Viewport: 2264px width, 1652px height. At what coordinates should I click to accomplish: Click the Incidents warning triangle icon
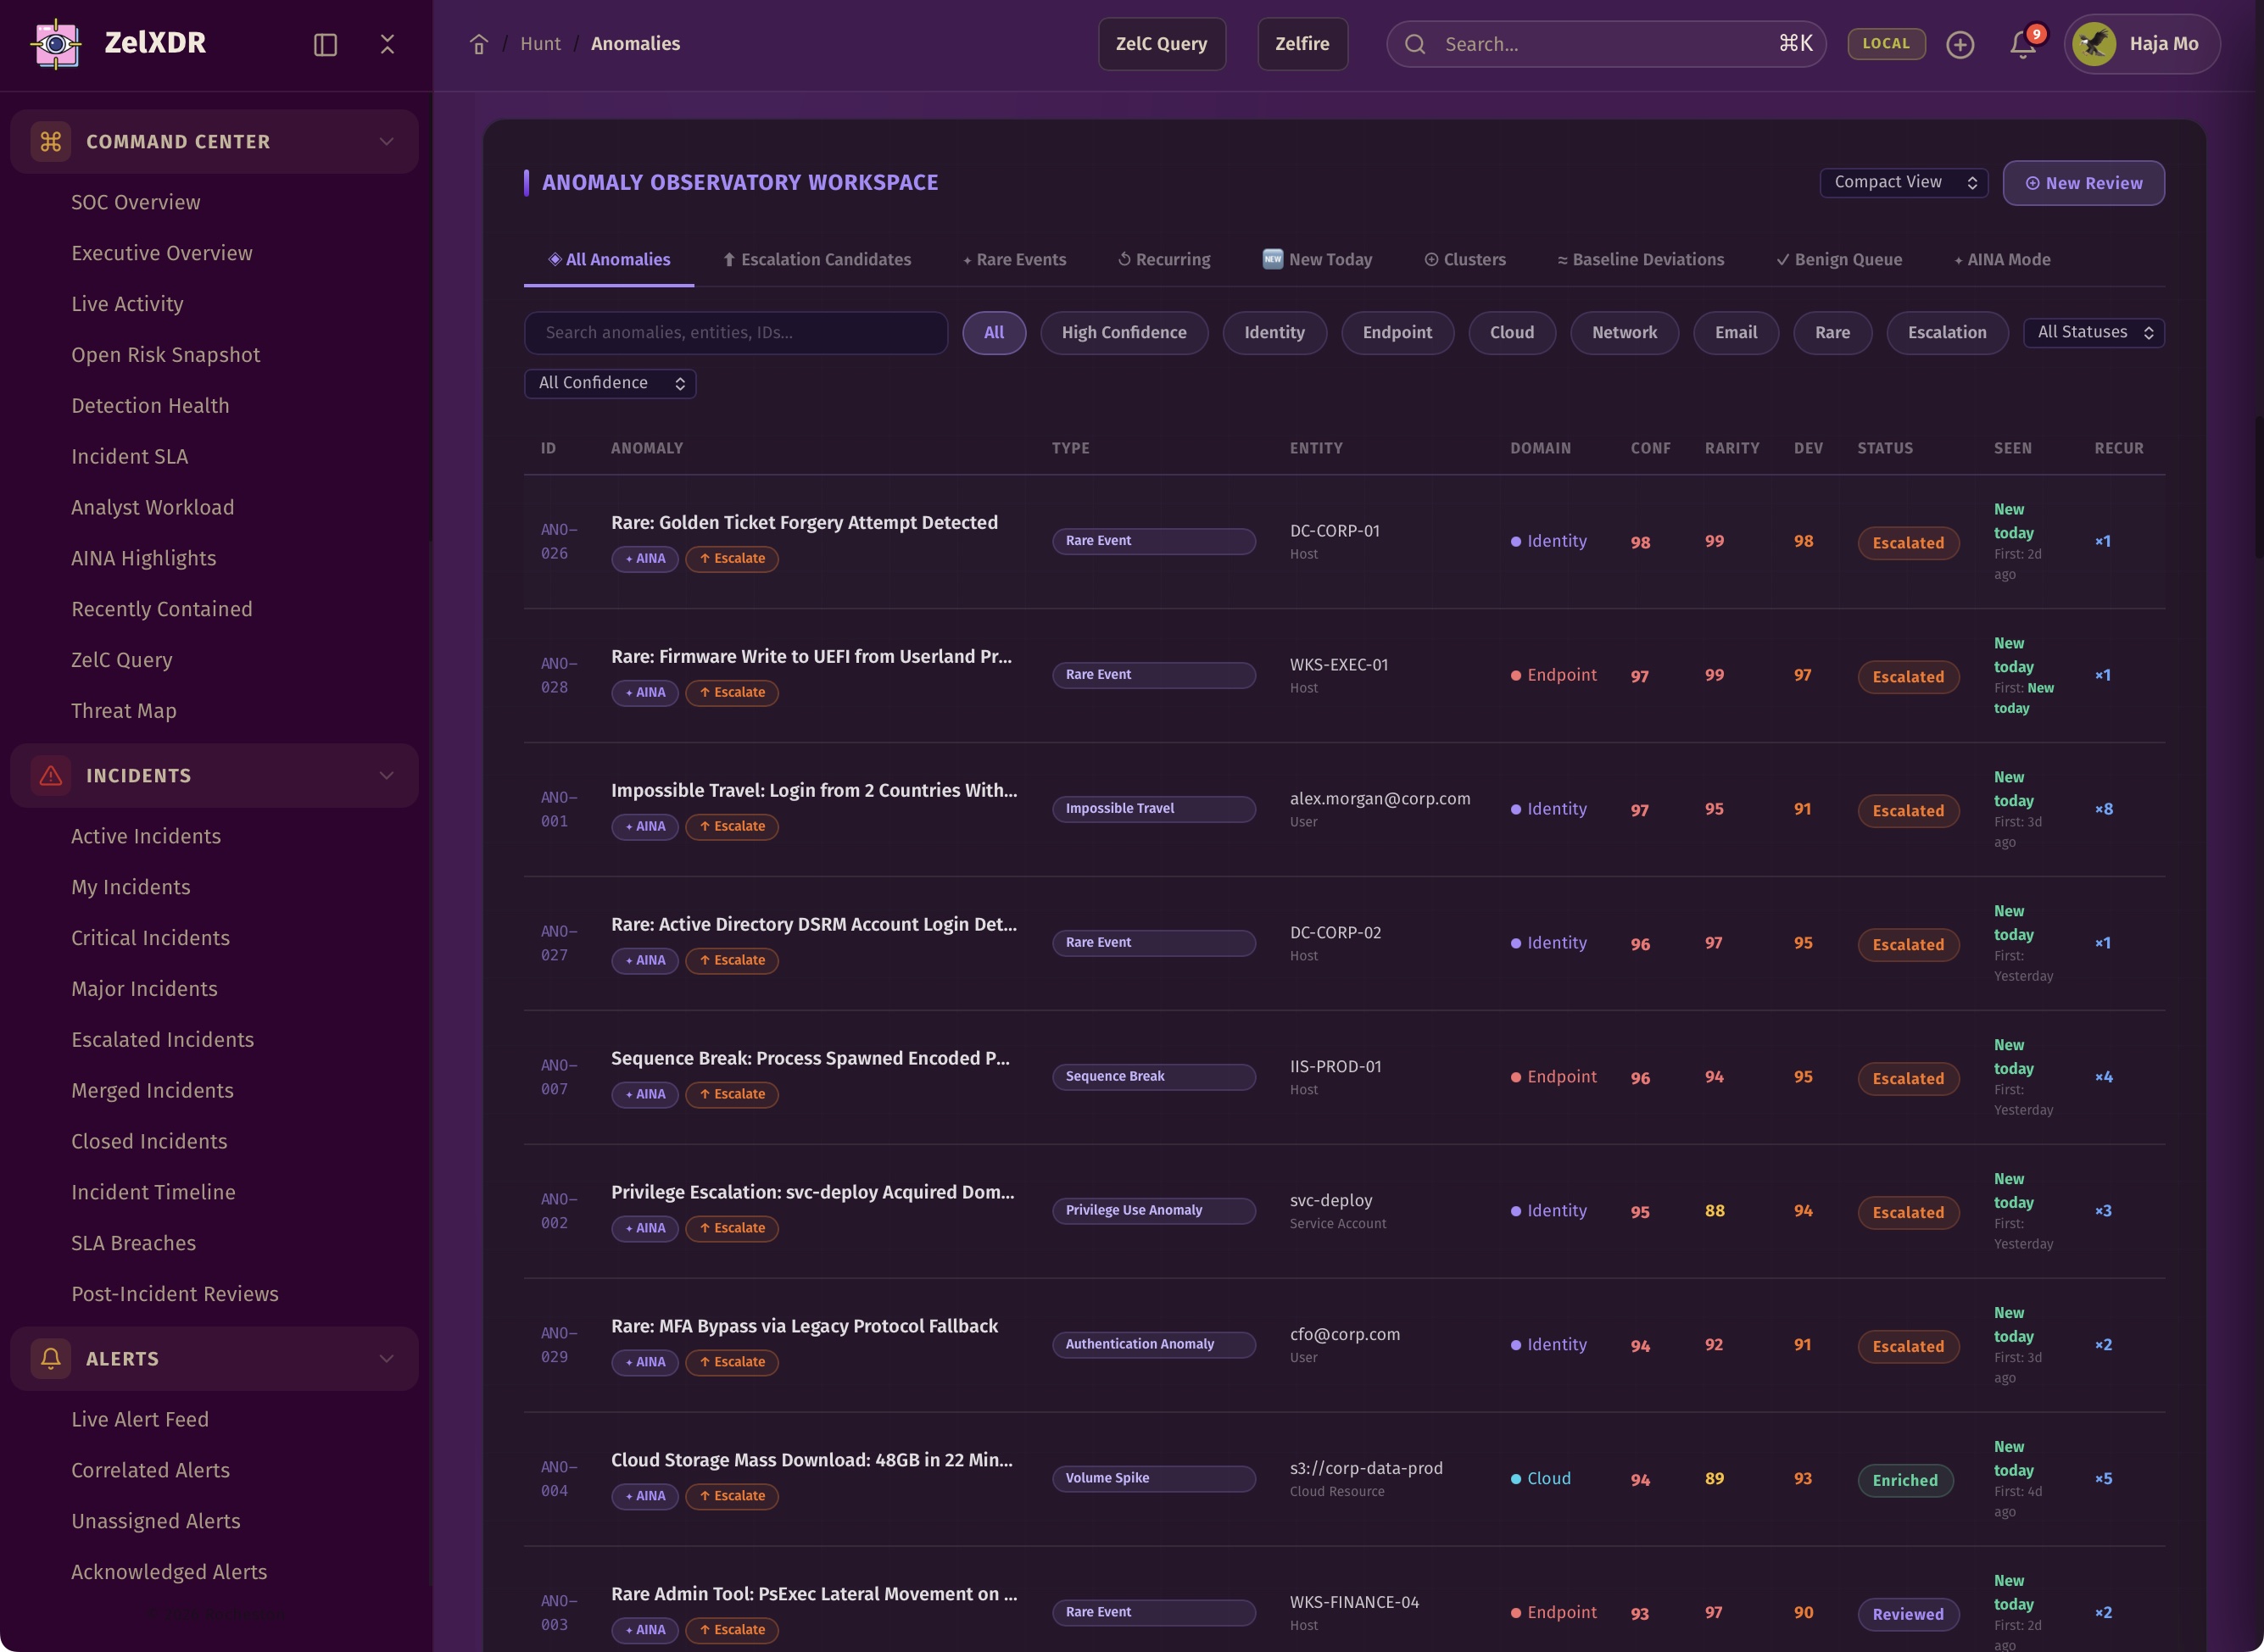[51, 775]
